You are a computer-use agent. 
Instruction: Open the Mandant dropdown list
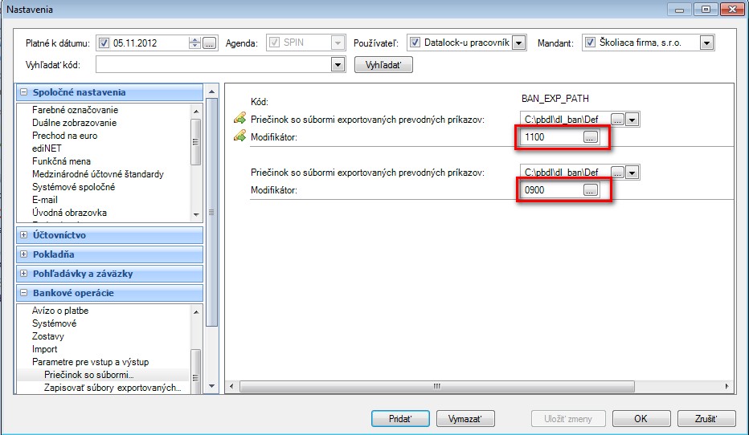click(x=706, y=43)
